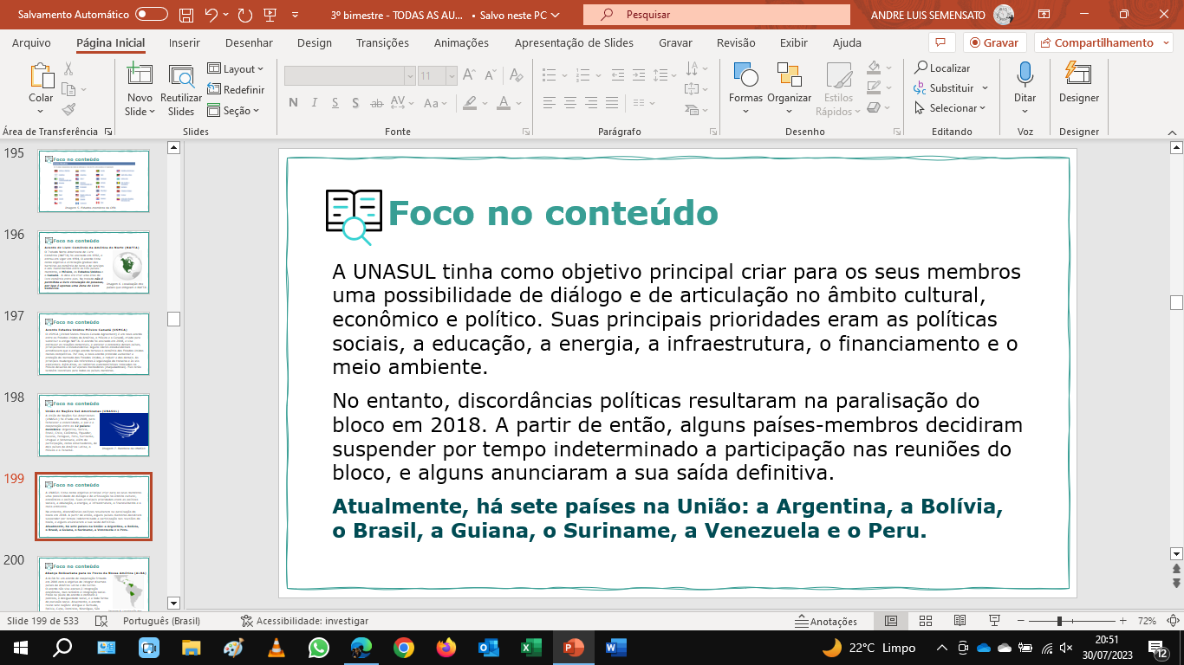Start slideshow from status bar icon
The image size is (1184, 665).
995,621
